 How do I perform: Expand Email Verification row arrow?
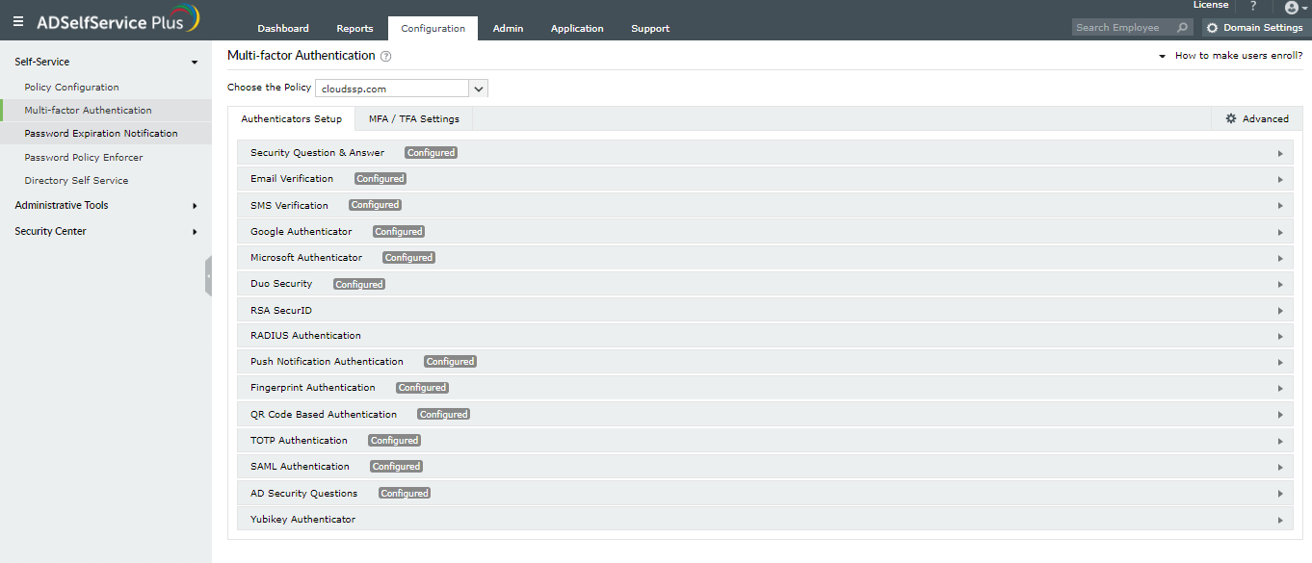[1280, 179]
